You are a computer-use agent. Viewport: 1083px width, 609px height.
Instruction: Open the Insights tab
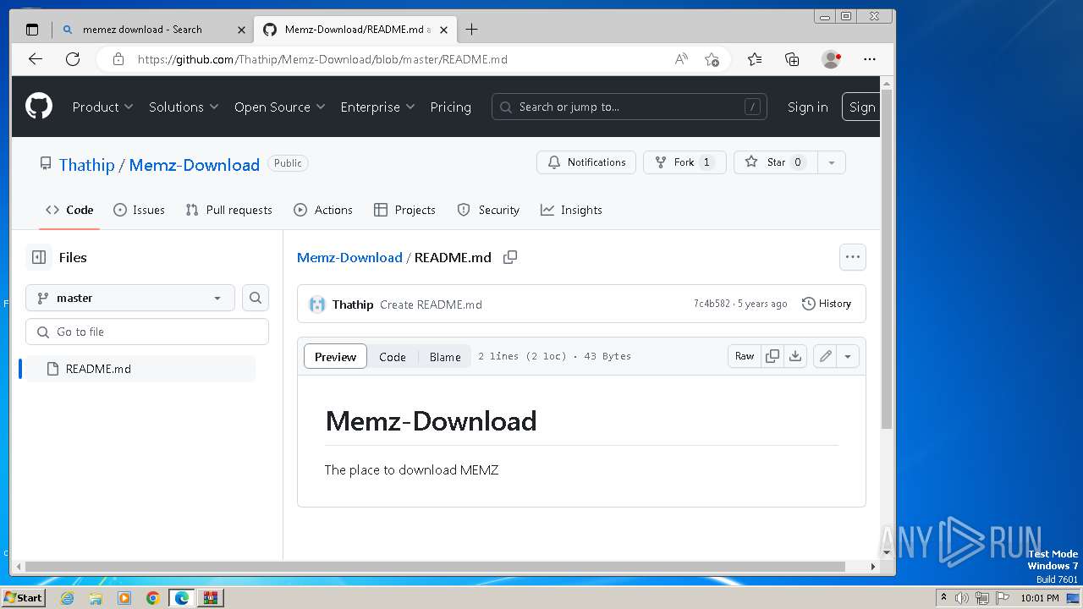[x=571, y=210]
